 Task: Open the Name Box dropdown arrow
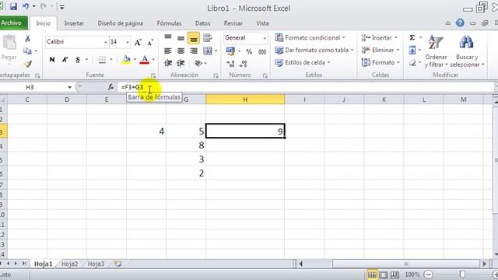(69, 87)
